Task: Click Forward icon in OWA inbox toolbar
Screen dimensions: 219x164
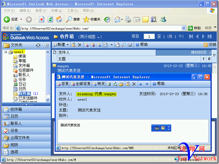Action: (99, 45)
